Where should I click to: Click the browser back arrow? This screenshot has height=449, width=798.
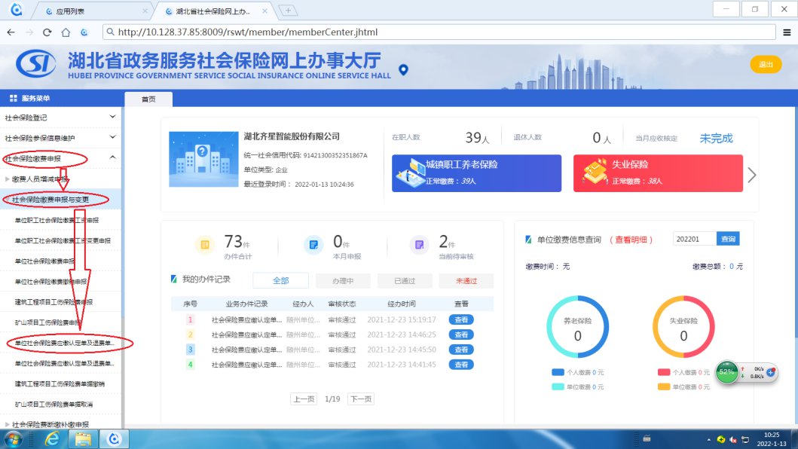click(x=11, y=32)
